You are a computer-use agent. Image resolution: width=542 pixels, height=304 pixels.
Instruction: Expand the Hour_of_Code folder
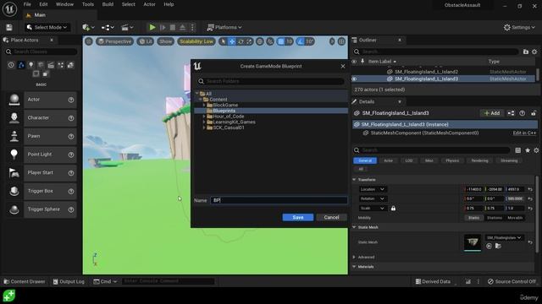[x=204, y=117]
